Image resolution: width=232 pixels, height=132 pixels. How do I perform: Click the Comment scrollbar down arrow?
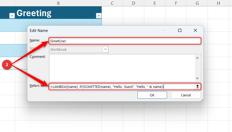point(197,78)
